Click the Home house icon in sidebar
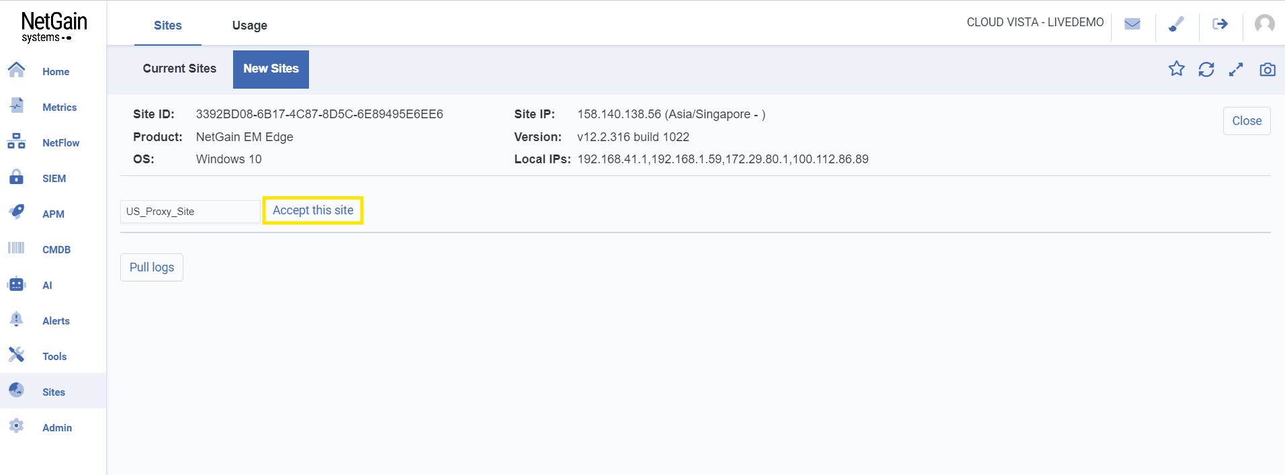Screen dimensions: 1285x475 (16, 69)
